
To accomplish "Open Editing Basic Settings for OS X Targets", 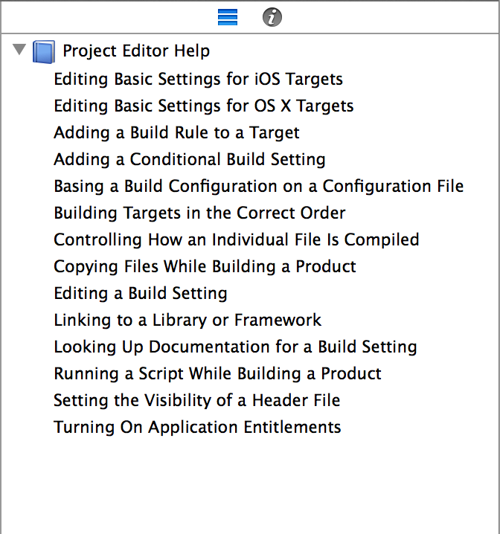I will coord(204,106).
